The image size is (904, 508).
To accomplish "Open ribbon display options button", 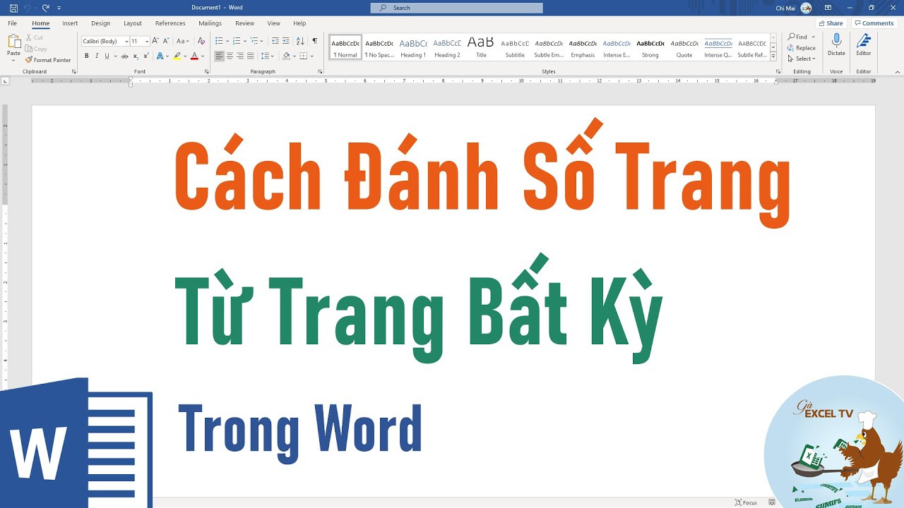I will [828, 8].
